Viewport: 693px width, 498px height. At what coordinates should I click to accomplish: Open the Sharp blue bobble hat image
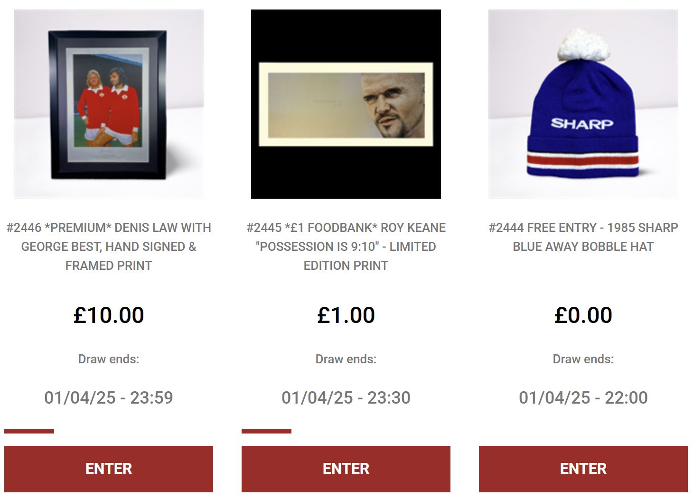583,104
